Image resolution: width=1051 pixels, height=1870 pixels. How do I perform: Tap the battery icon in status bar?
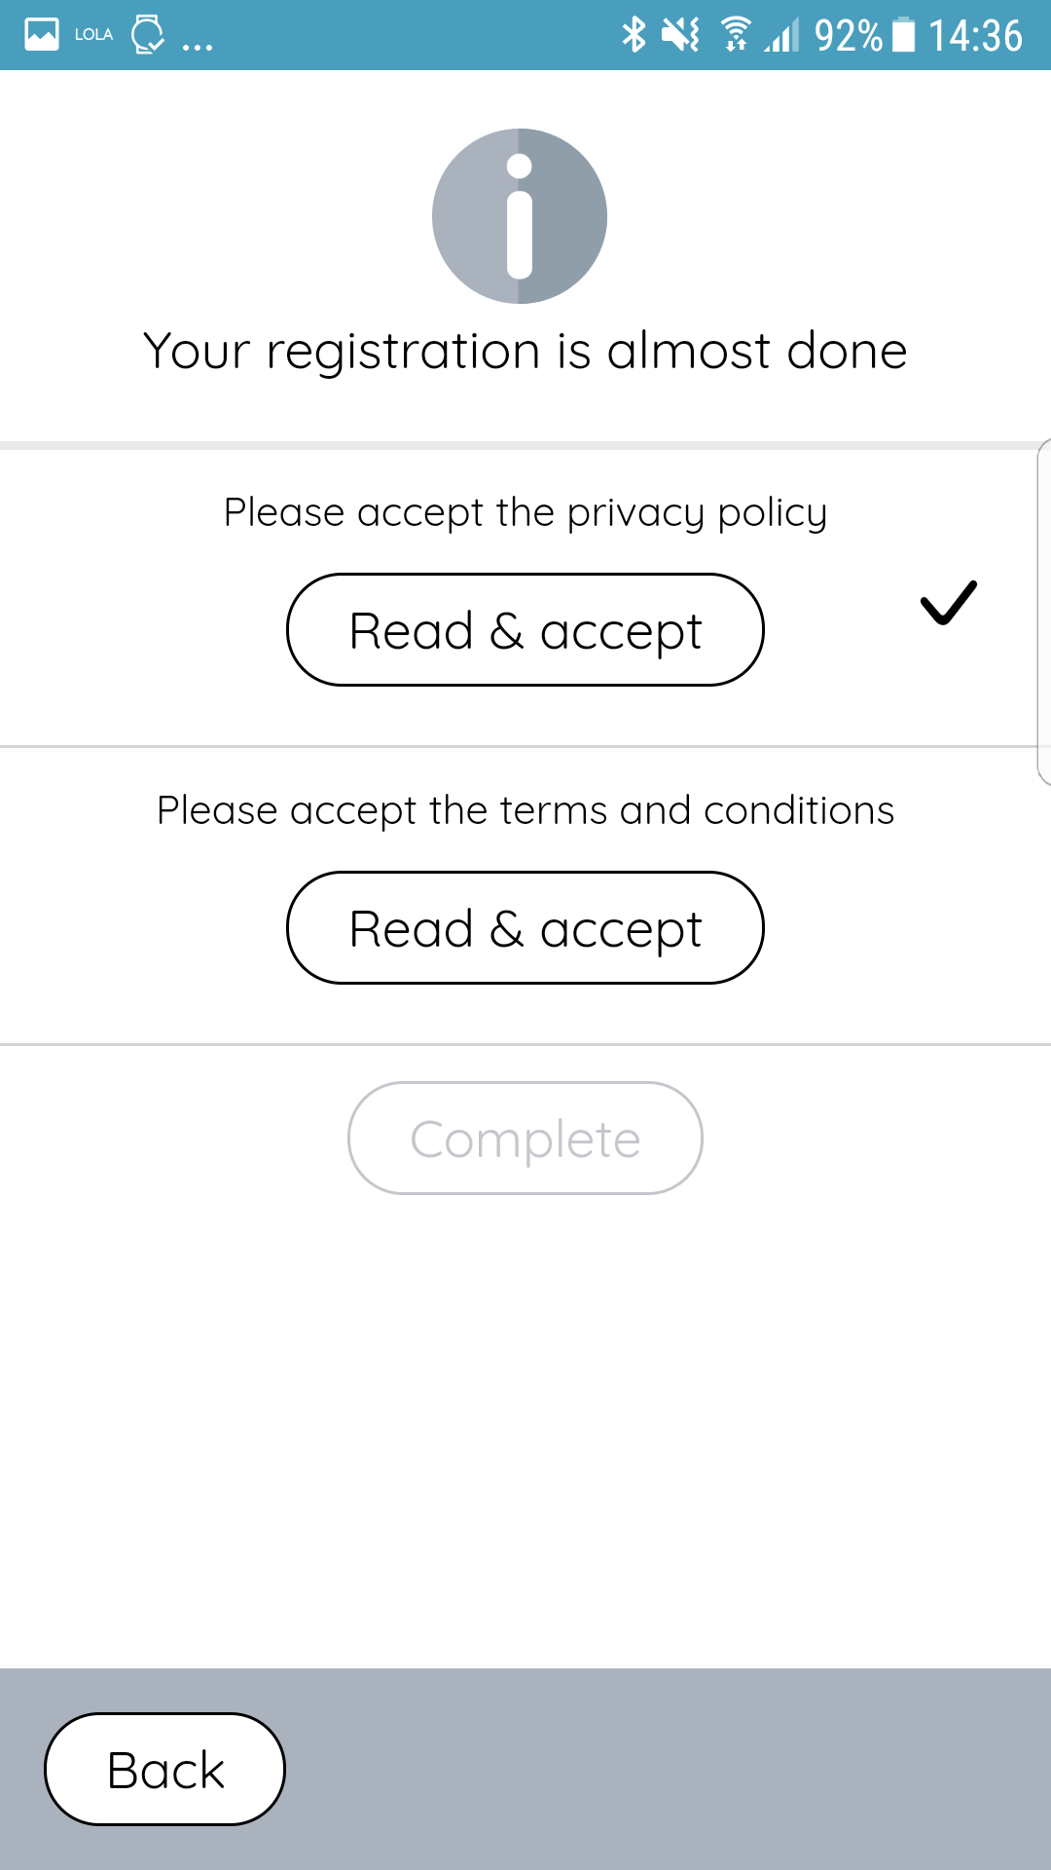[x=904, y=34]
